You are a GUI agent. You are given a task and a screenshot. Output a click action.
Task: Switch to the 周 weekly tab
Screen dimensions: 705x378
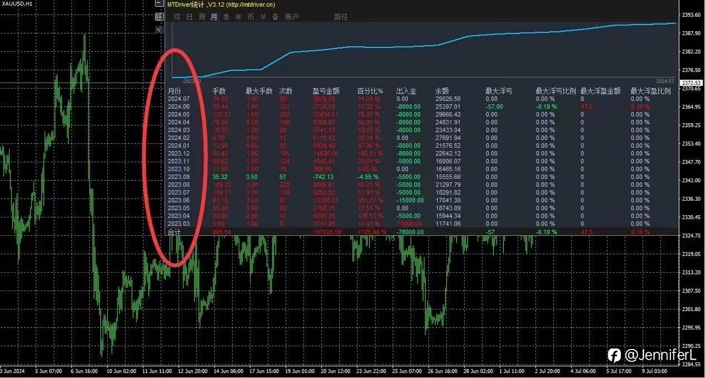(x=201, y=17)
